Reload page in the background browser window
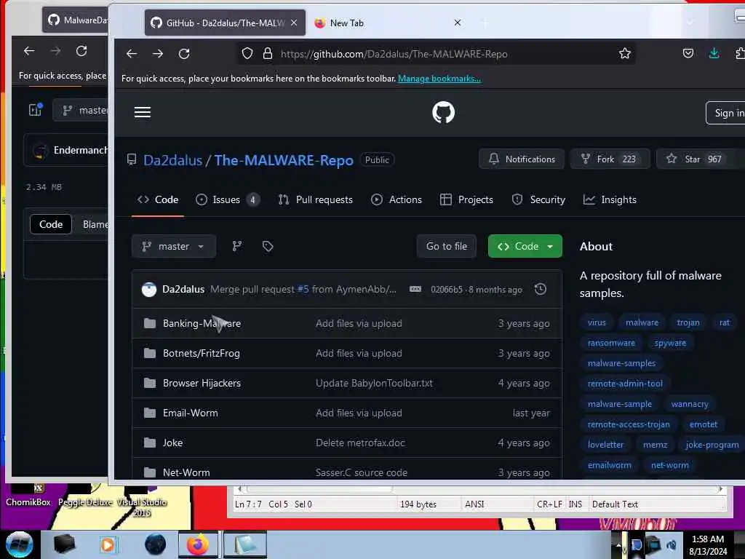The height and width of the screenshot is (559, 745). pos(81,51)
